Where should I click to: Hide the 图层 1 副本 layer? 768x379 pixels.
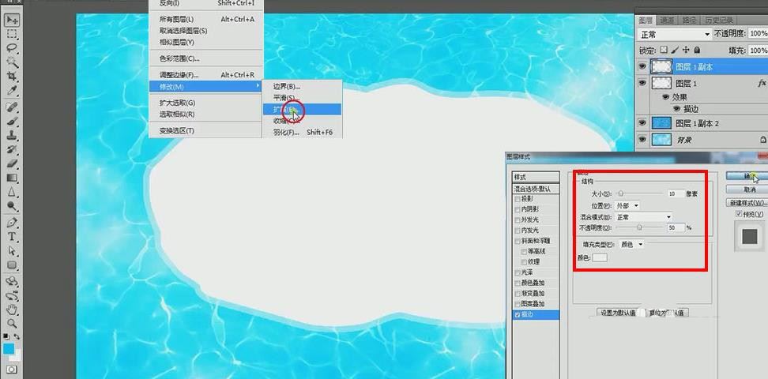[x=642, y=67]
